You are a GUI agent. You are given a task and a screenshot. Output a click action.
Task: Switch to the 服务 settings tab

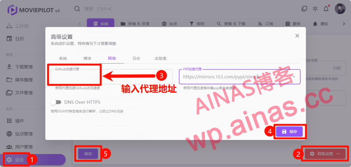pyautogui.click(x=293, y=24)
